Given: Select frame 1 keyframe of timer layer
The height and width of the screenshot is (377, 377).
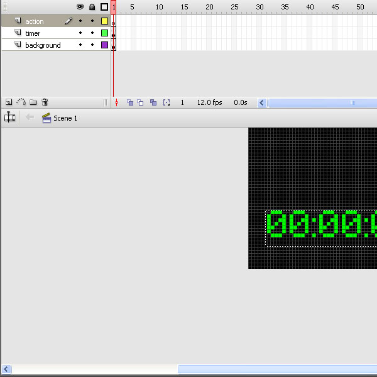Looking at the screenshot, I should tap(114, 33).
